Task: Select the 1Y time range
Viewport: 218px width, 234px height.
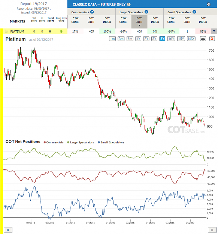Action: 138,39
